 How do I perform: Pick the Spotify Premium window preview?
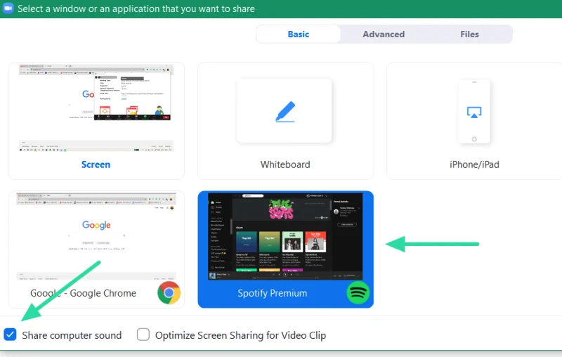click(285, 234)
